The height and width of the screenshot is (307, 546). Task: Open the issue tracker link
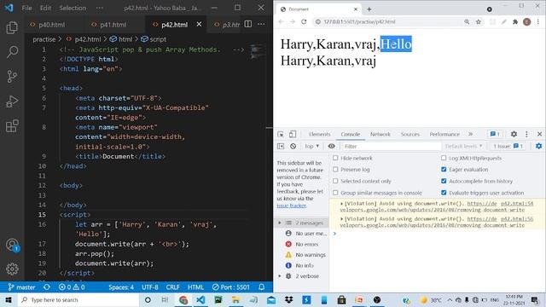coord(292,206)
